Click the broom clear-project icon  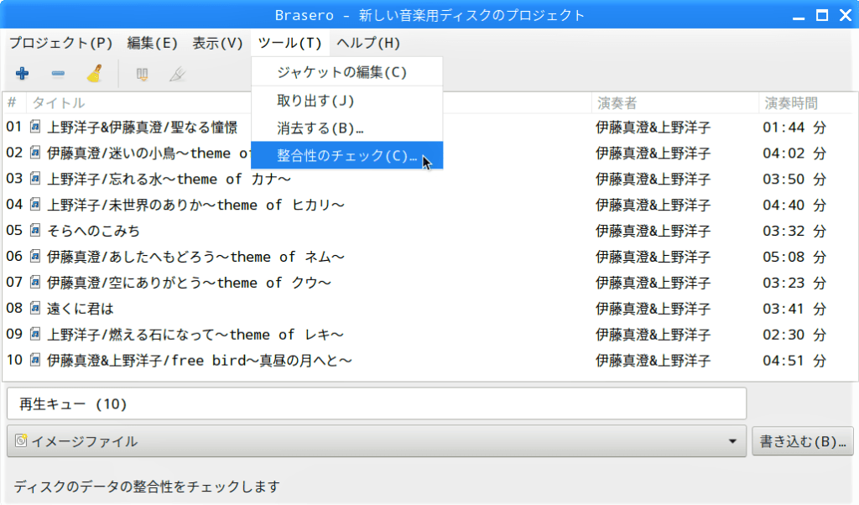pos(95,73)
